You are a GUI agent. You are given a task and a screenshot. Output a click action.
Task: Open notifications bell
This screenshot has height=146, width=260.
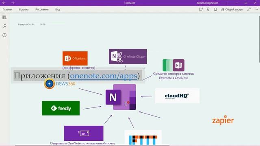click(215, 9)
